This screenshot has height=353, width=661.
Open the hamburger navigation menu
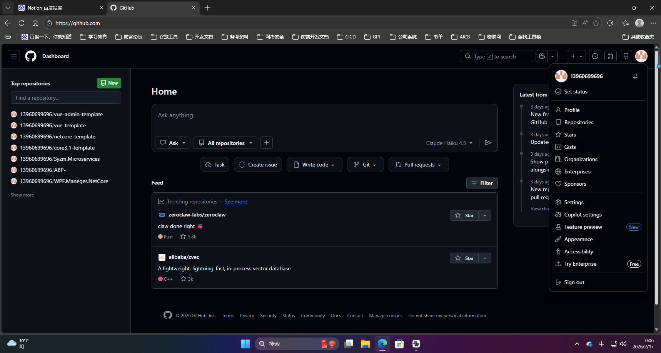14,56
